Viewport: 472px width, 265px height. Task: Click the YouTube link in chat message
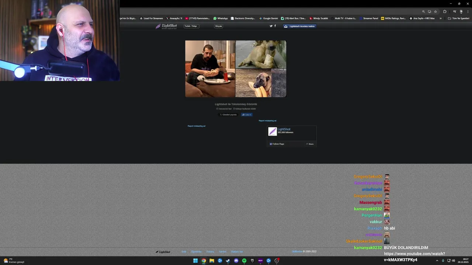414,257
